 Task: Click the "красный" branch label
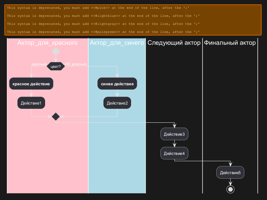pos(39,64)
